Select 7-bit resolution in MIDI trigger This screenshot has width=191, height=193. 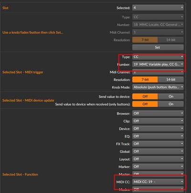pos(145,79)
